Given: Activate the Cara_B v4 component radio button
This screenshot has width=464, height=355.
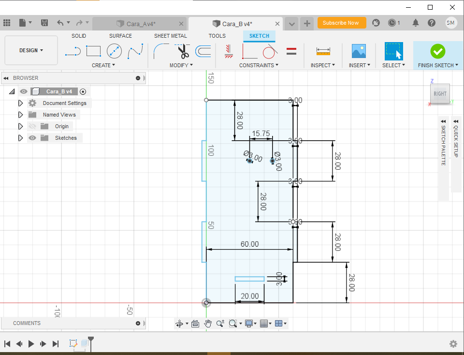Looking at the screenshot, I should coord(83,91).
